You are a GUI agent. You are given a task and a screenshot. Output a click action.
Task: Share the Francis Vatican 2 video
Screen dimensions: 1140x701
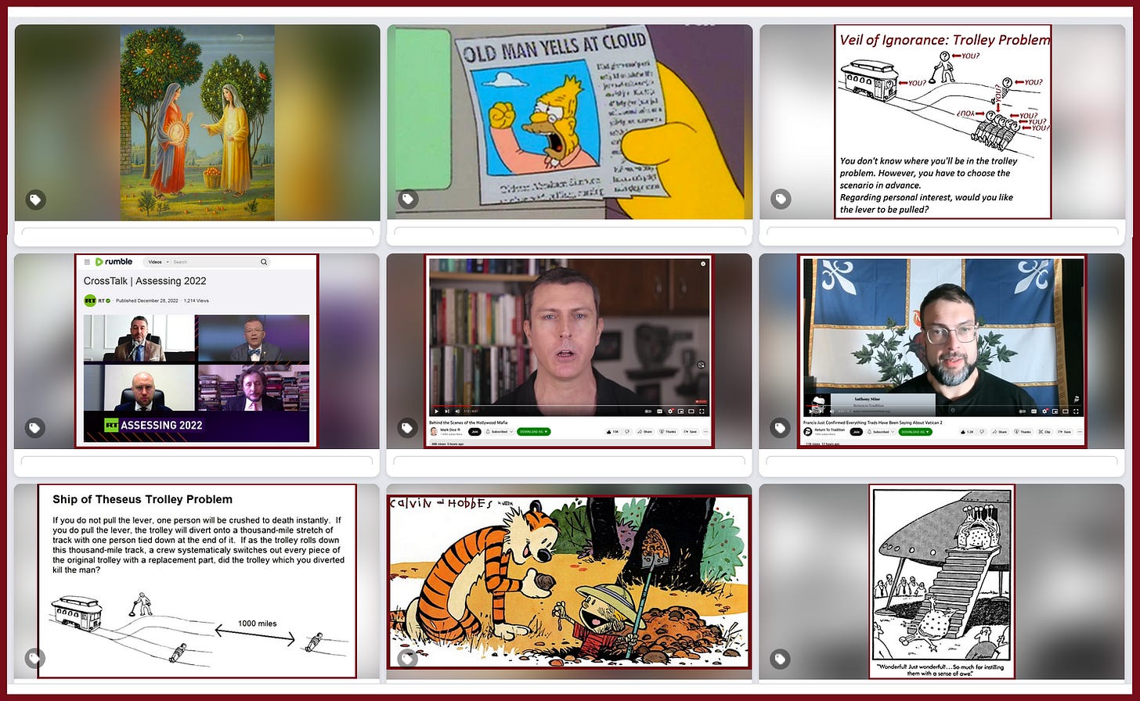tap(1000, 432)
